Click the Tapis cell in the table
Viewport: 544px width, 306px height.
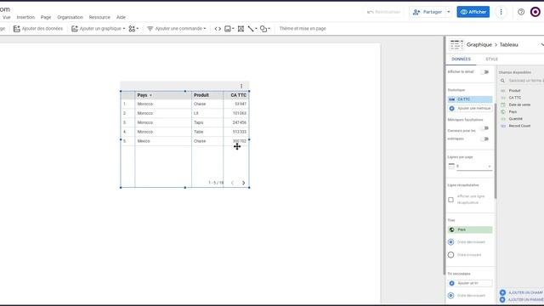click(x=199, y=122)
